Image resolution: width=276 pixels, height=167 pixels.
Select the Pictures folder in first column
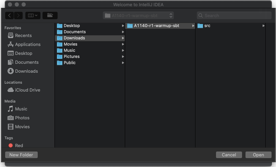[71, 57]
